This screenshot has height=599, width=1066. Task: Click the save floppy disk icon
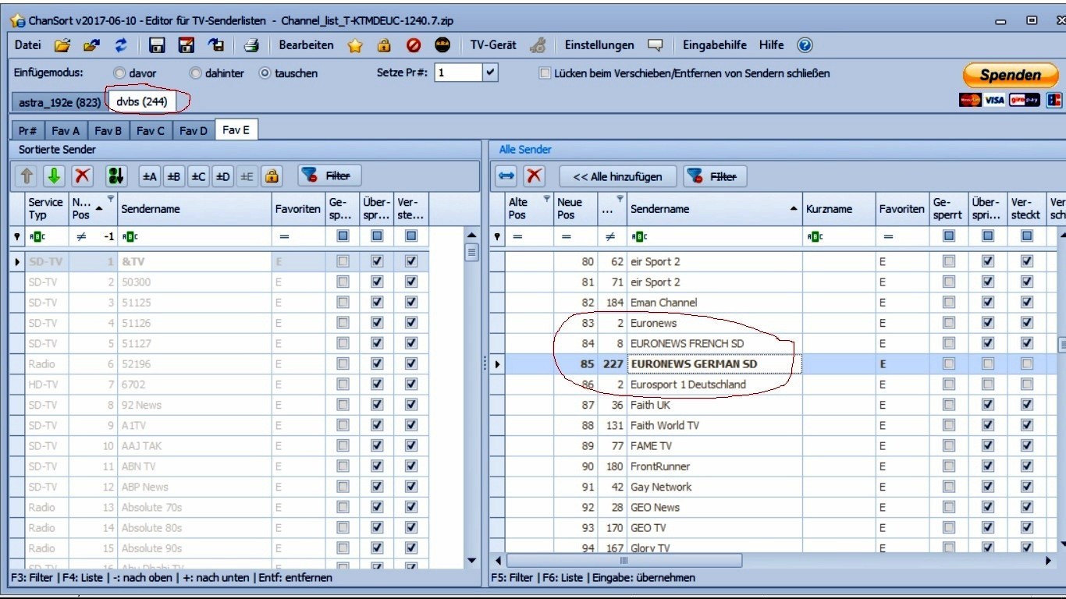157,45
